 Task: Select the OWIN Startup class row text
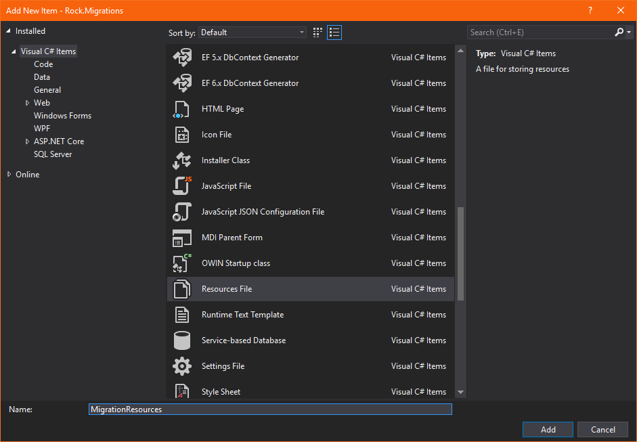point(236,263)
